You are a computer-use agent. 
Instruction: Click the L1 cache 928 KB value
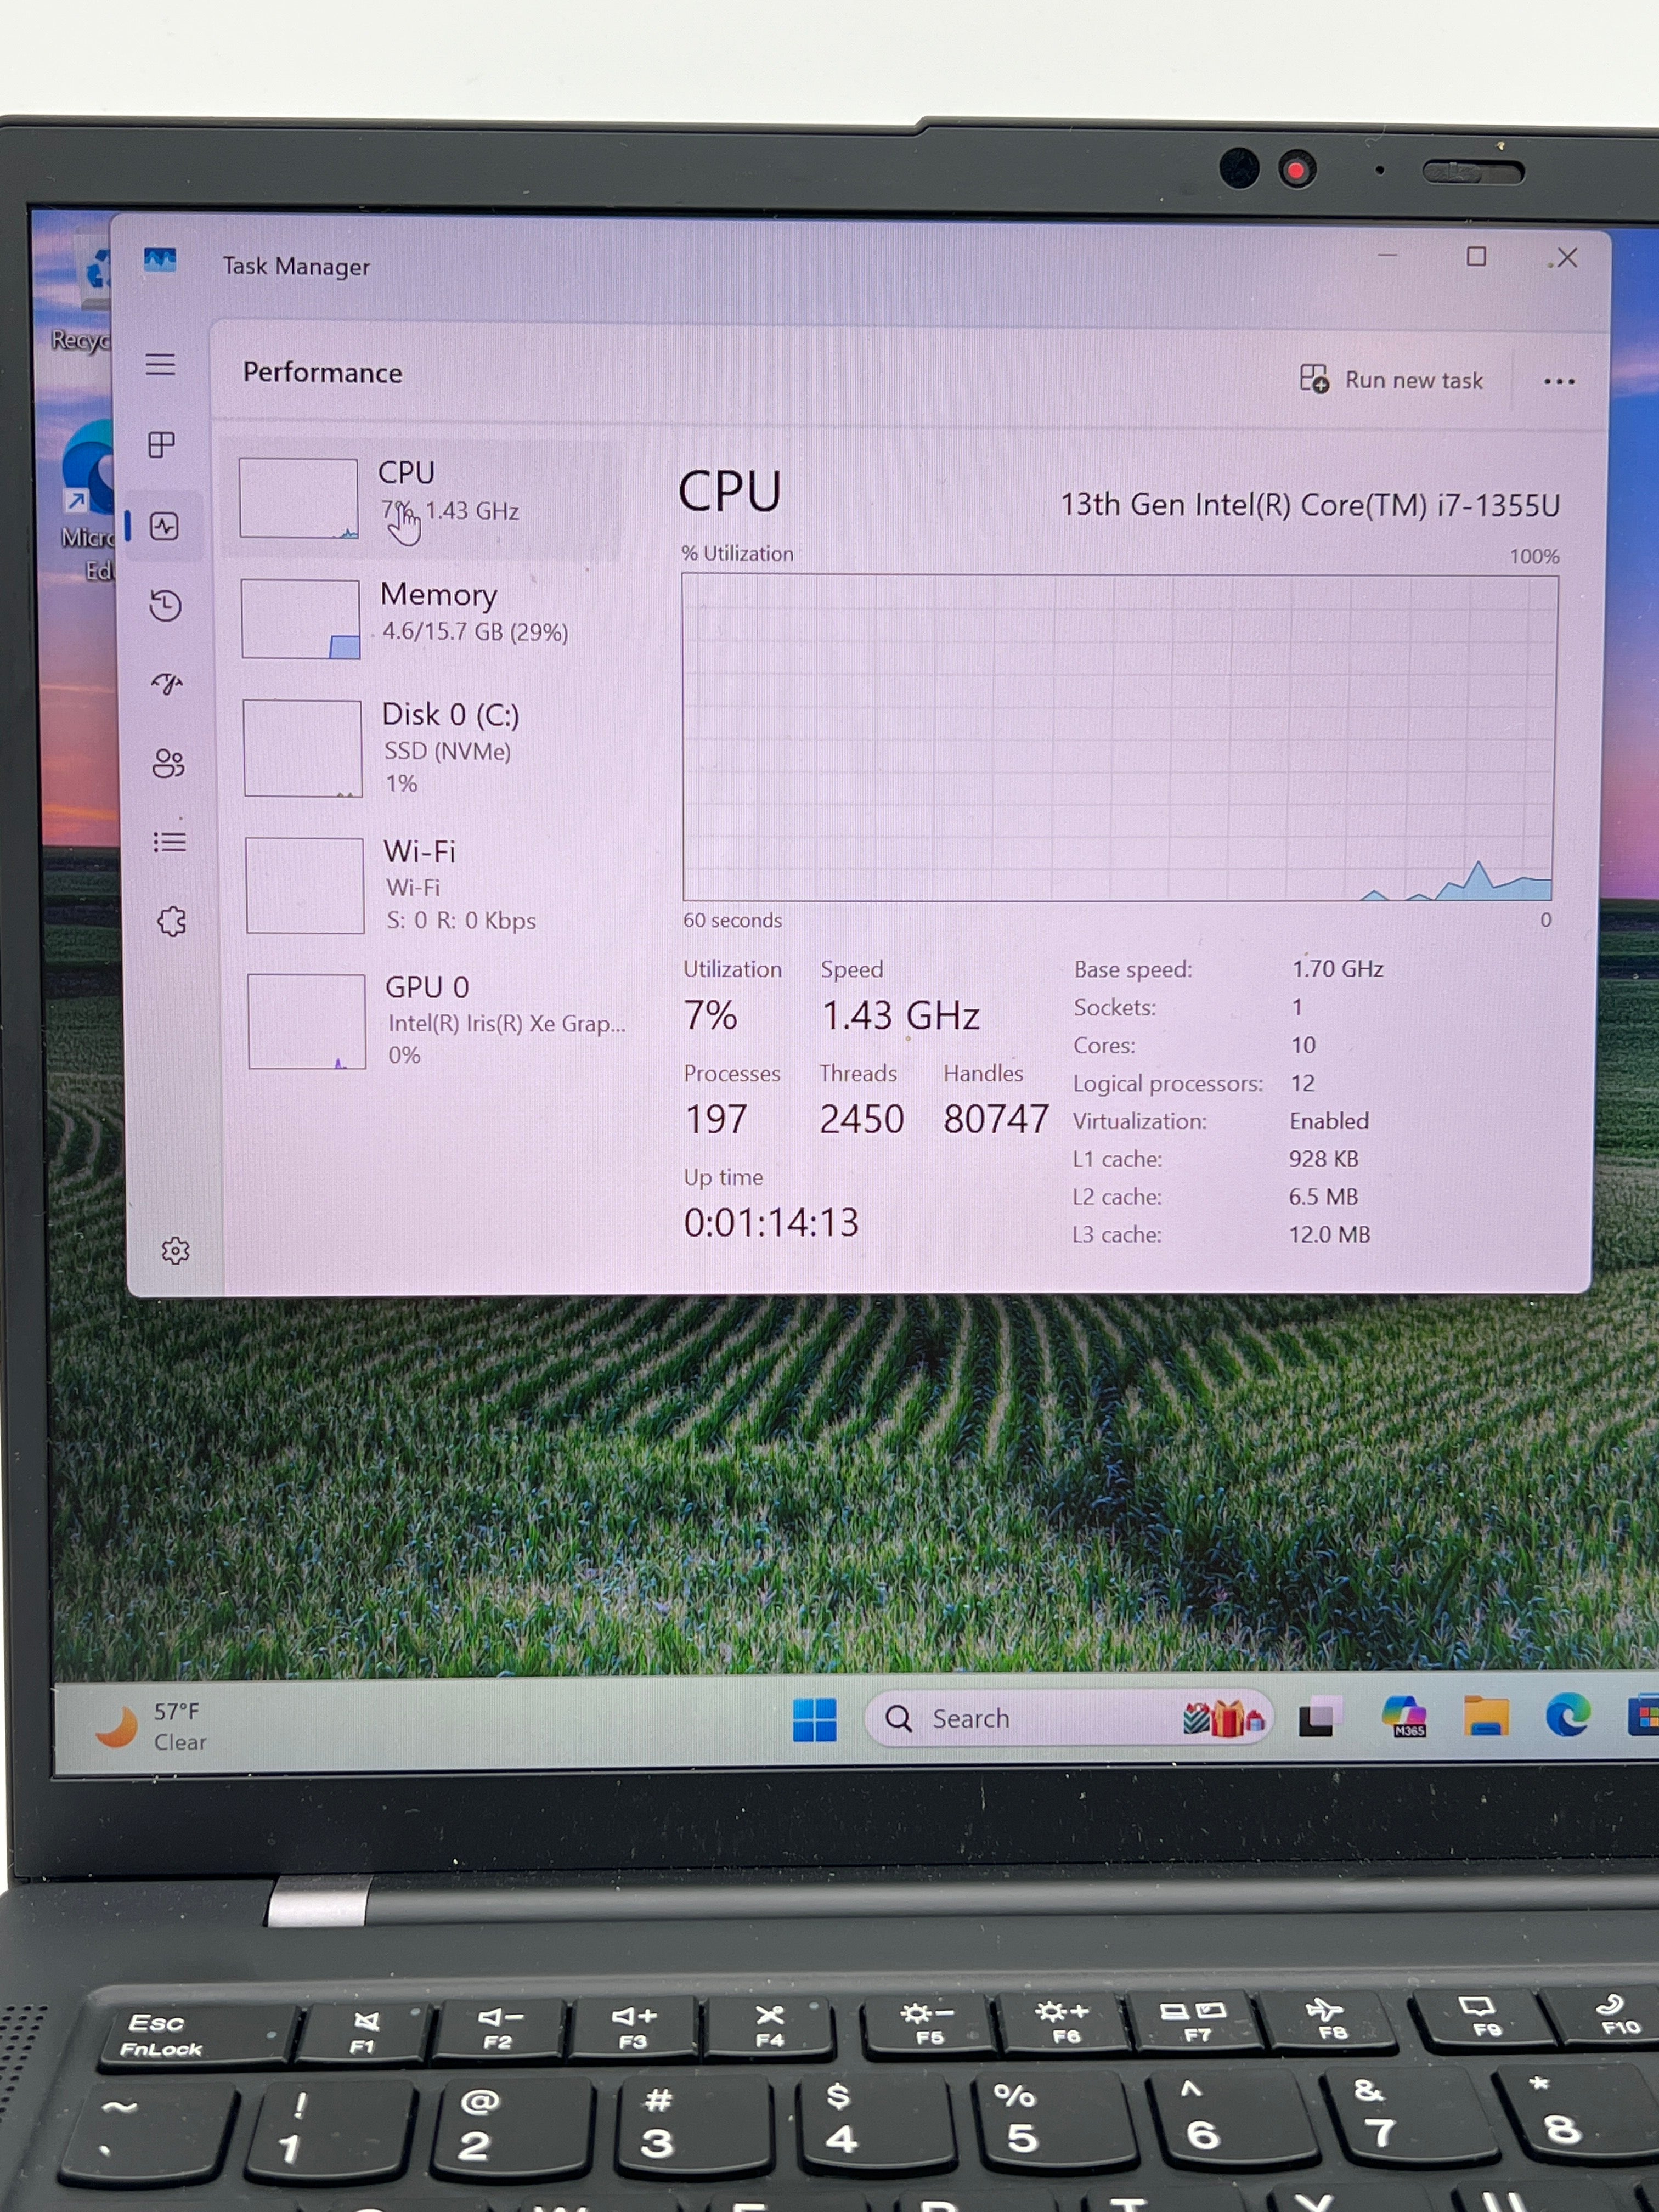click(1323, 1159)
